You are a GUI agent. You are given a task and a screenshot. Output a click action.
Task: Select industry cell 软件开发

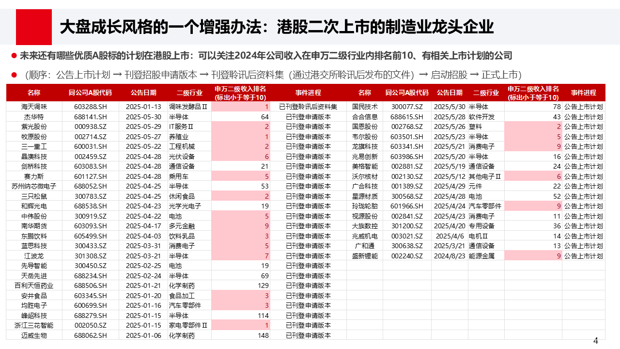(481, 117)
